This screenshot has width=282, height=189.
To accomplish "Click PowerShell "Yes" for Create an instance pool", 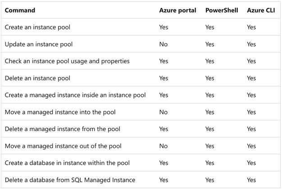I will coord(210,27).
